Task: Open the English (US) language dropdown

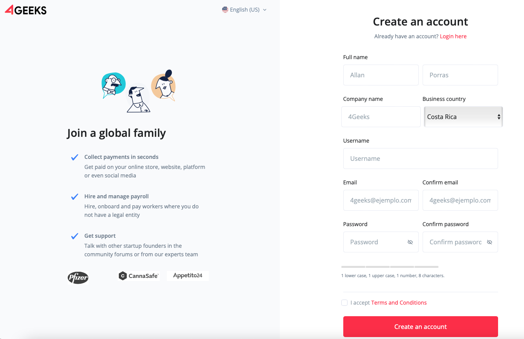Action: pyautogui.click(x=244, y=9)
